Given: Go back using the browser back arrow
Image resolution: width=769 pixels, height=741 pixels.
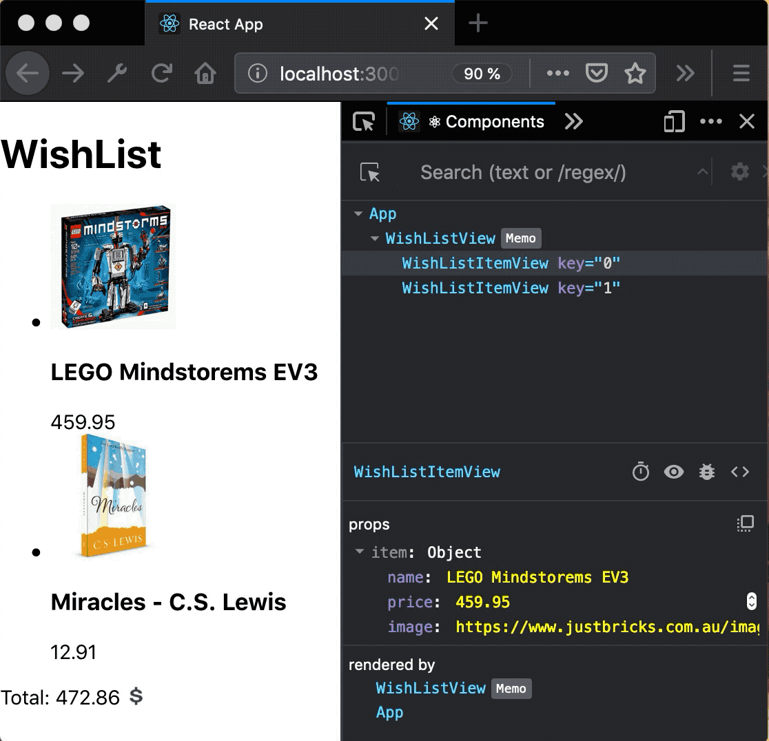Looking at the screenshot, I should [x=28, y=74].
